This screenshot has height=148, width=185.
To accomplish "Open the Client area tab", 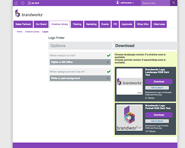I will (159, 24).
